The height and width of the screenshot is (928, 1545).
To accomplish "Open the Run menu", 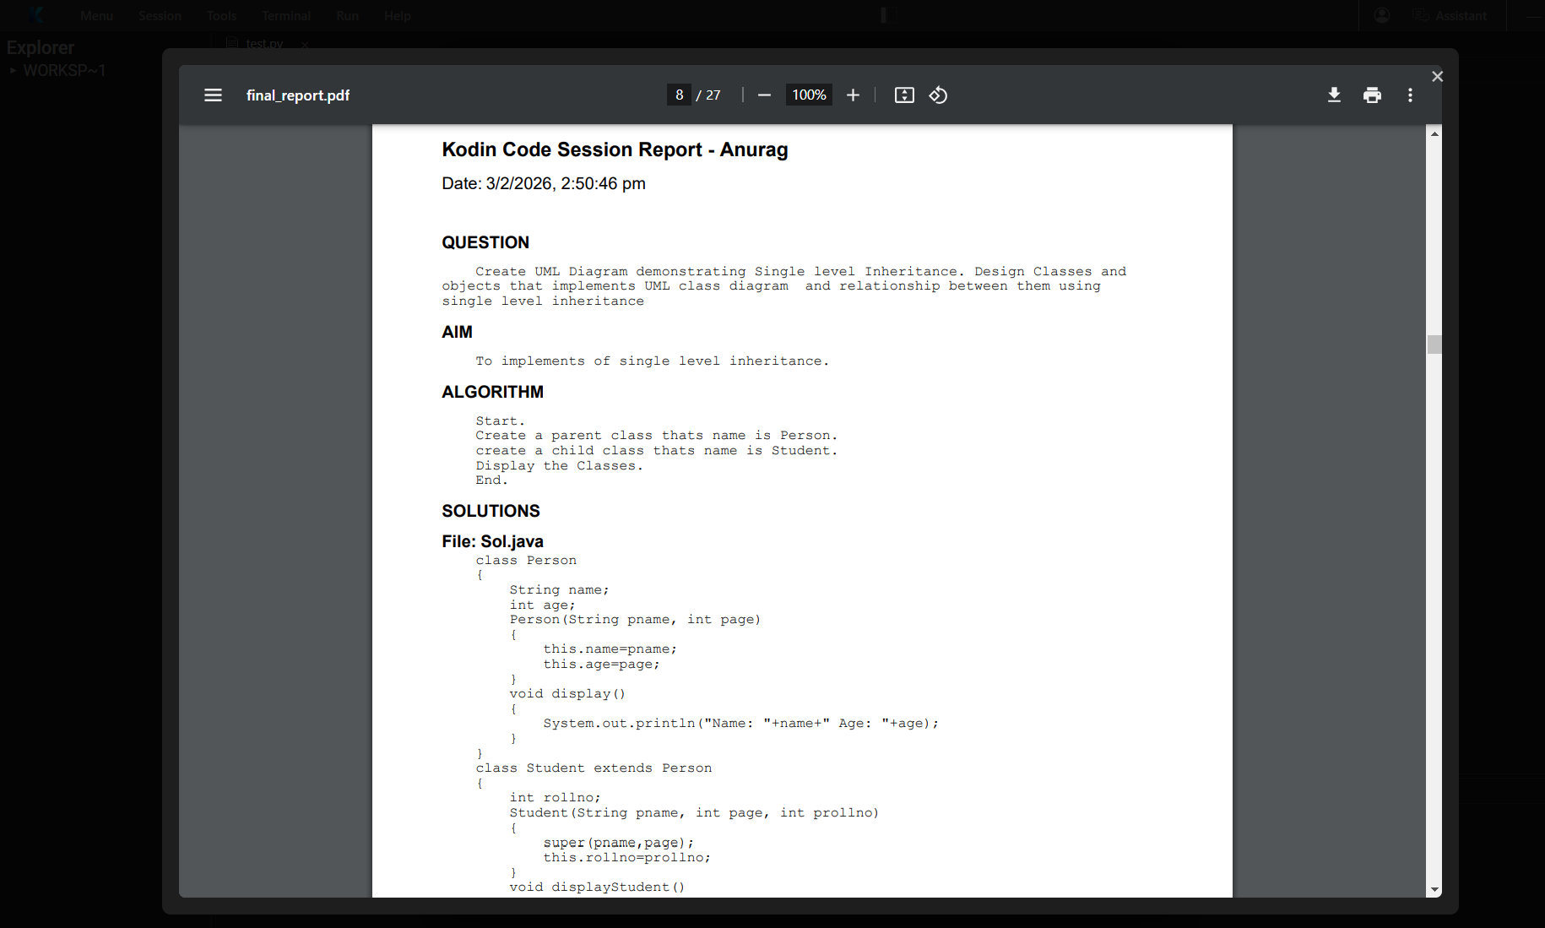I will pyautogui.click(x=347, y=15).
